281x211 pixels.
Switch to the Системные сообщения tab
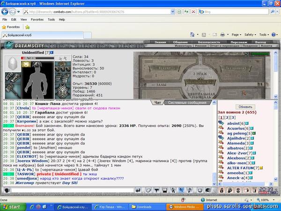[x=187, y=103]
